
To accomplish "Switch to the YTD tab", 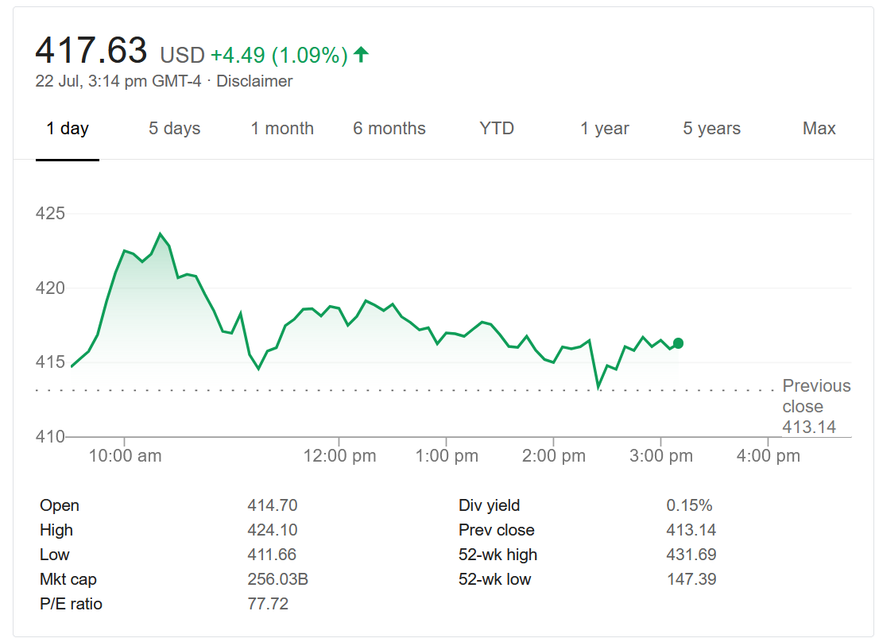I will tap(497, 129).
